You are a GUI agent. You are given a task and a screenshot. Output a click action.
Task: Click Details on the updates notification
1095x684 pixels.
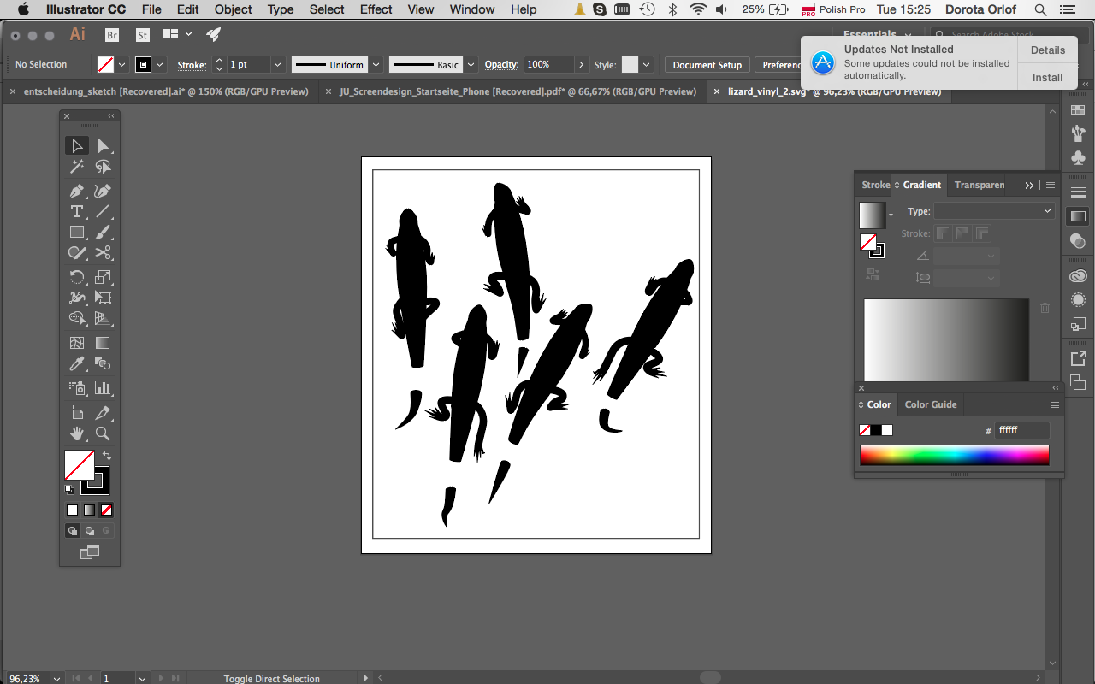point(1047,50)
